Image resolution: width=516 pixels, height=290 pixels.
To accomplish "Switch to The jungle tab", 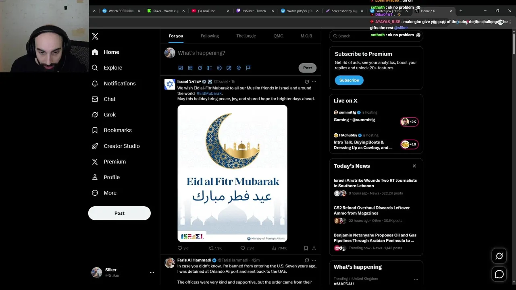I will (x=246, y=36).
